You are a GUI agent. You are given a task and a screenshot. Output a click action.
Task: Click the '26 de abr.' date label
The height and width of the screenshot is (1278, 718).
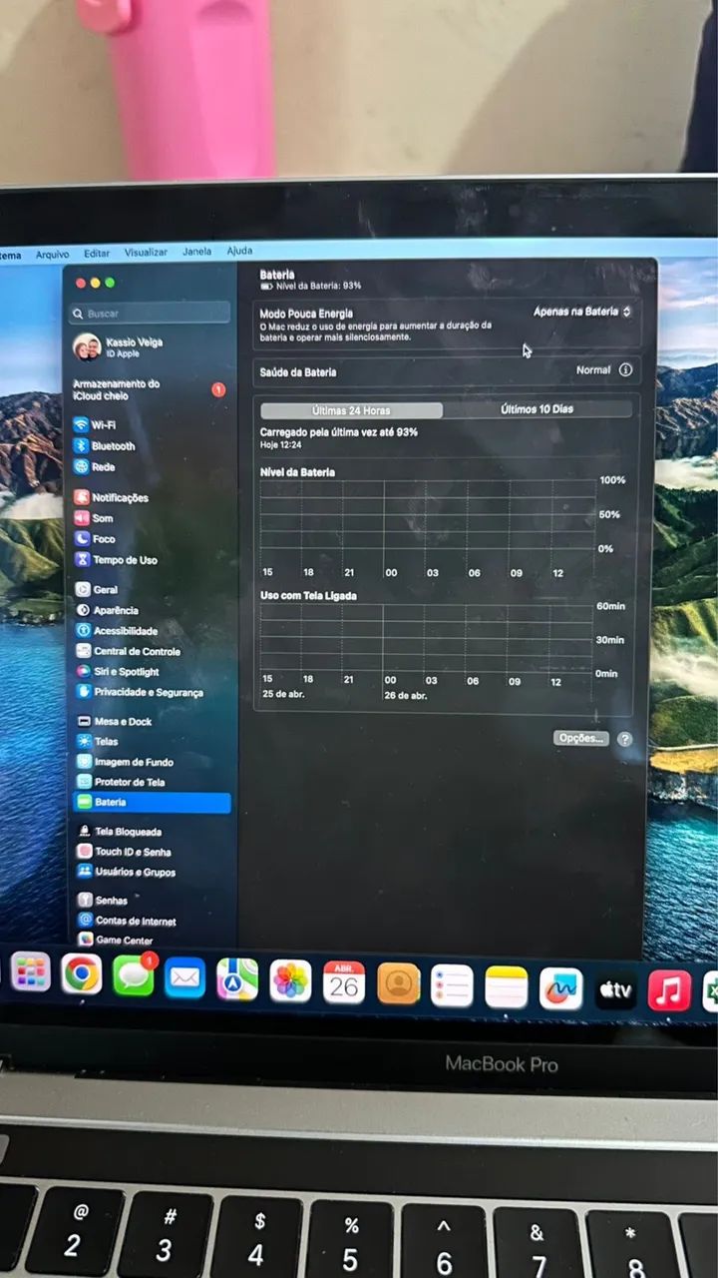click(406, 695)
